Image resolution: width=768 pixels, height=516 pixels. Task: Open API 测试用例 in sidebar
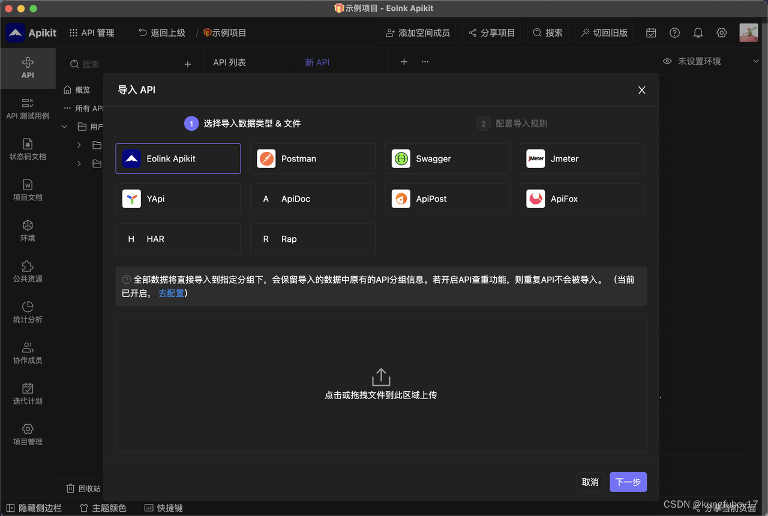click(28, 109)
